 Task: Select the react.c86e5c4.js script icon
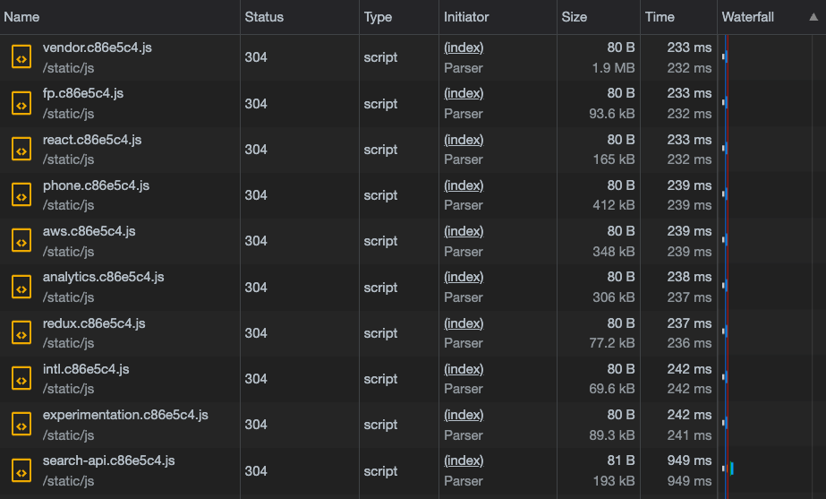(x=21, y=150)
